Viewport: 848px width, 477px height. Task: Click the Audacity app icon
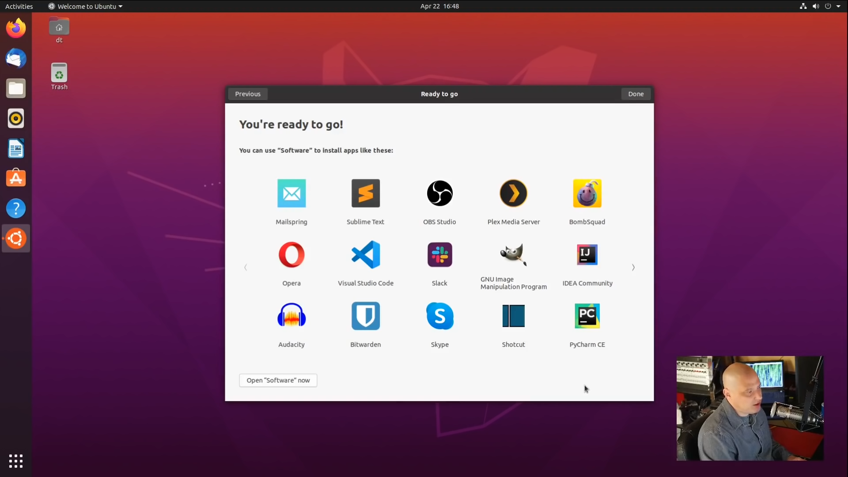point(291,315)
